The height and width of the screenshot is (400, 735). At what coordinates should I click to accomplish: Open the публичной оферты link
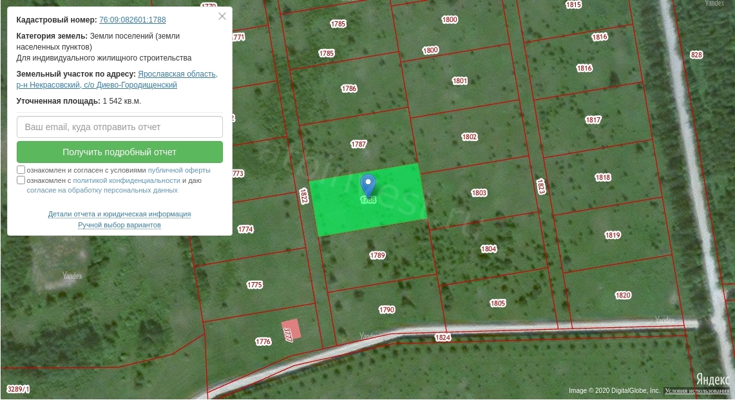179,171
